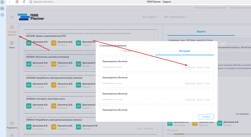
Task: Click Проверил ДИ avatar in right task panel
Action: (220, 123)
